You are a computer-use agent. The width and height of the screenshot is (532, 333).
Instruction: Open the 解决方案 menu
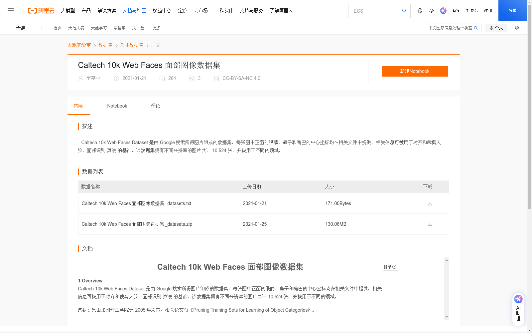107,11
